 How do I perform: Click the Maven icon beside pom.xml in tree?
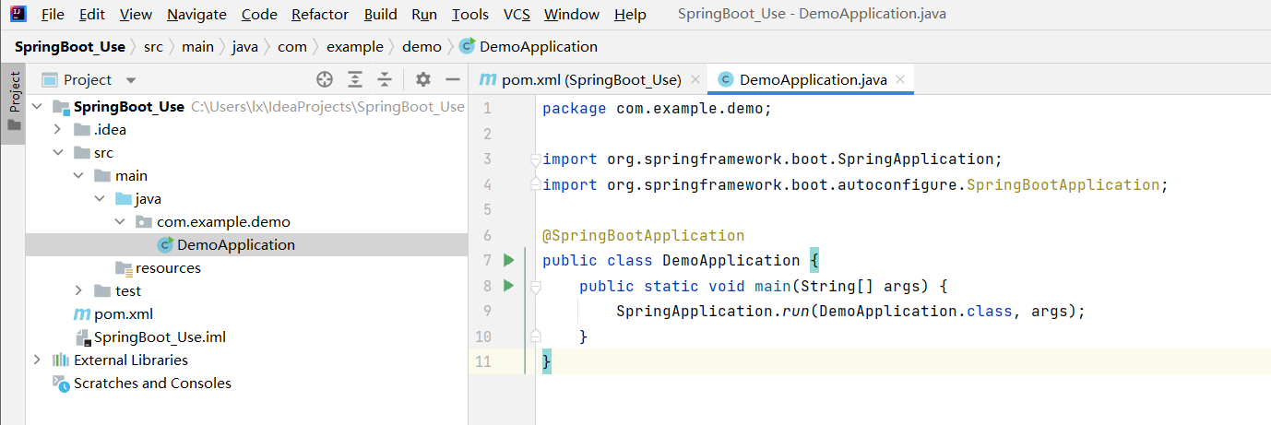pos(82,314)
